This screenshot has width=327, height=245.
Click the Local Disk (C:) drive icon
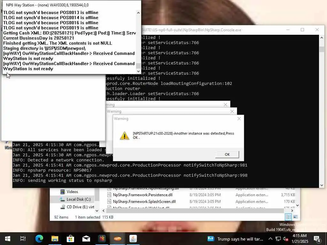pyautogui.click(x=62, y=199)
